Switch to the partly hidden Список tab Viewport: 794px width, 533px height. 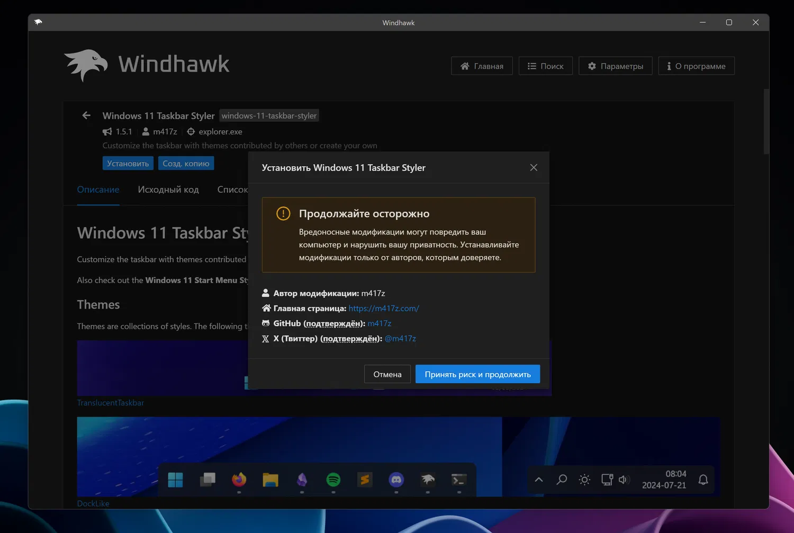pos(232,189)
